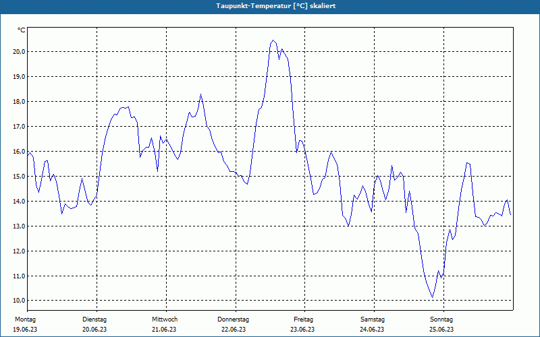The height and width of the screenshot is (337, 540).
Task: Click the 10,0 axis value
Action: click(x=19, y=300)
